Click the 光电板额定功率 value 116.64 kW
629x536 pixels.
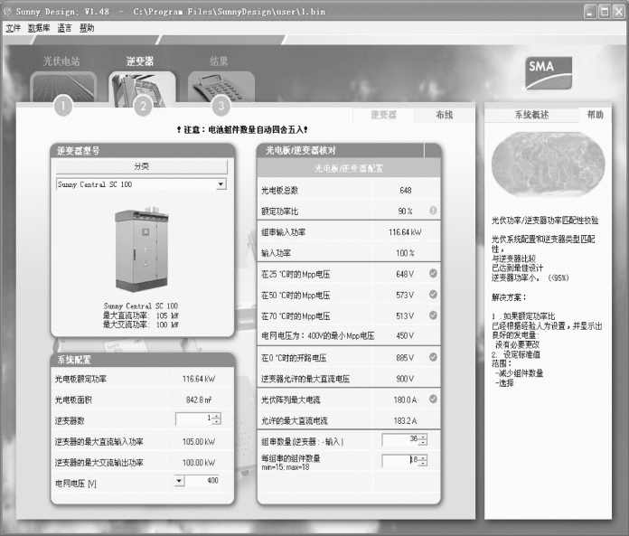[199, 379]
